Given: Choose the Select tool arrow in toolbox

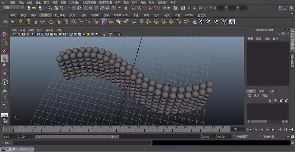Looking at the screenshot, I should pyautogui.click(x=5, y=34).
